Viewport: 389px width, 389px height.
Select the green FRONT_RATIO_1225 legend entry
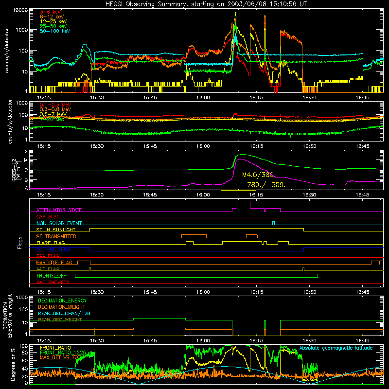point(63,353)
